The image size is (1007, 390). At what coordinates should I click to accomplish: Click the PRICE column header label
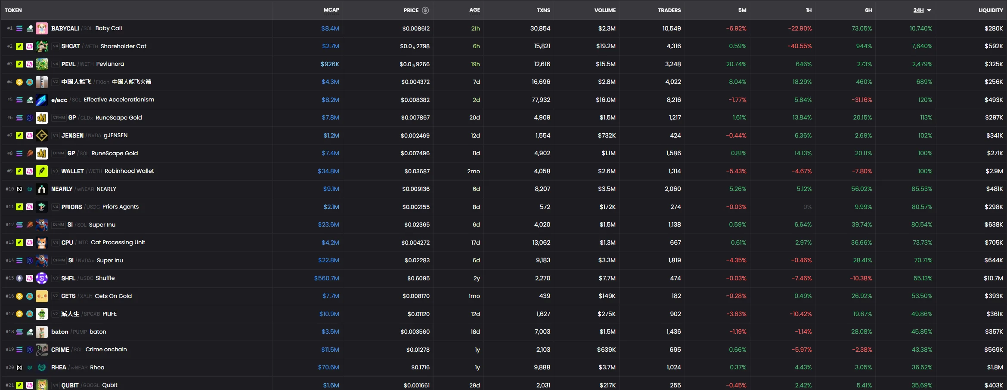(x=411, y=10)
